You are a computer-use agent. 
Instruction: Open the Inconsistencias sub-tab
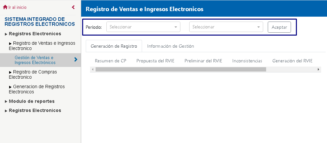pyautogui.click(x=247, y=61)
